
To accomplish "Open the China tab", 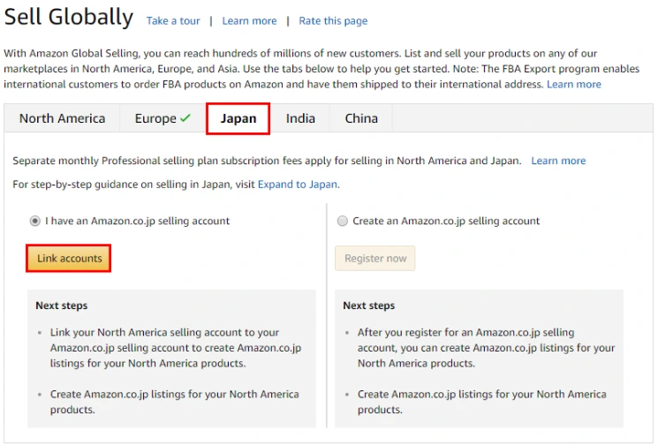I will (361, 118).
